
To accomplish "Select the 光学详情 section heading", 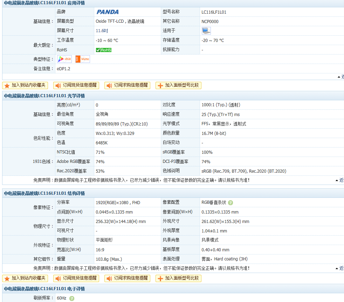I will click(x=44, y=96).
